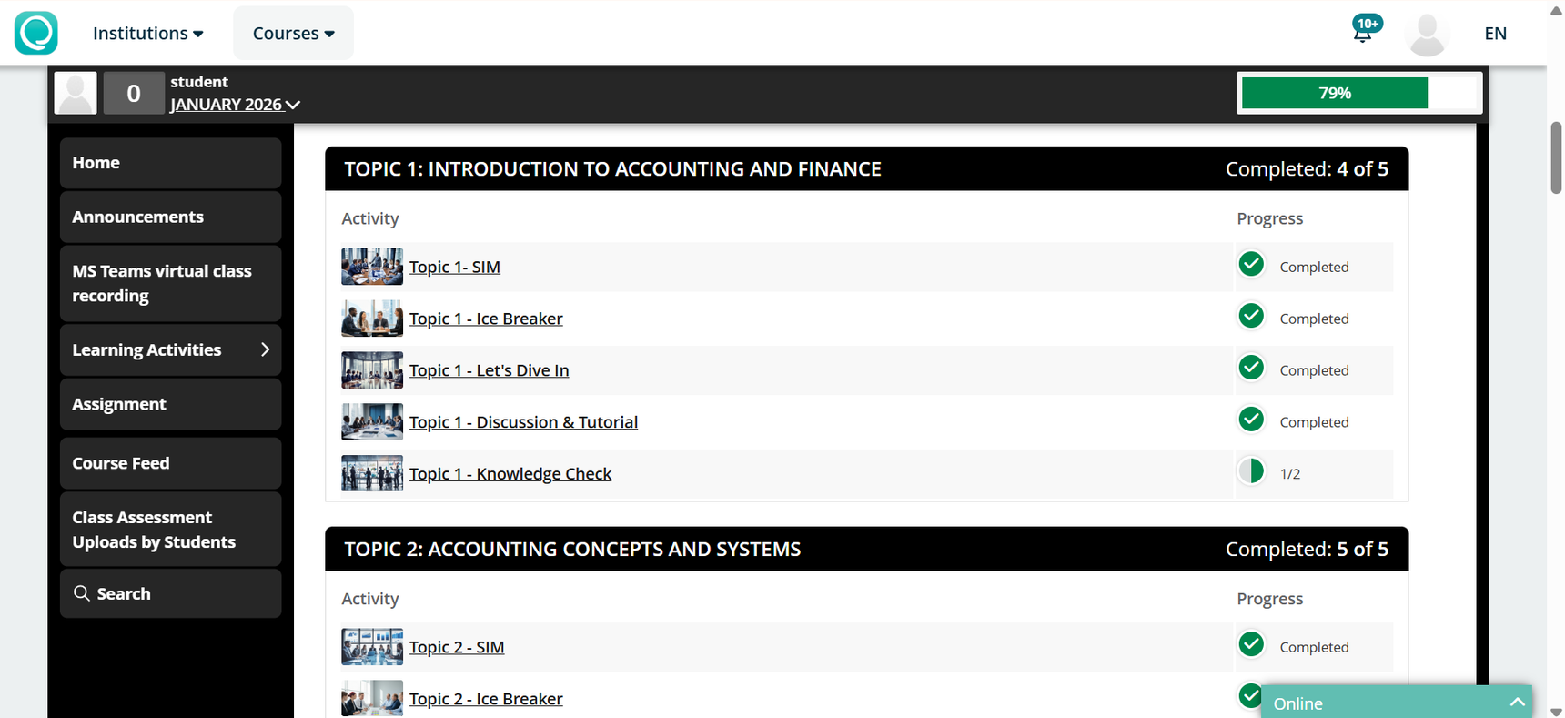Click the Search magnifier icon in sidebar
The width and height of the screenshot is (1565, 718).
click(x=82, y=593)
